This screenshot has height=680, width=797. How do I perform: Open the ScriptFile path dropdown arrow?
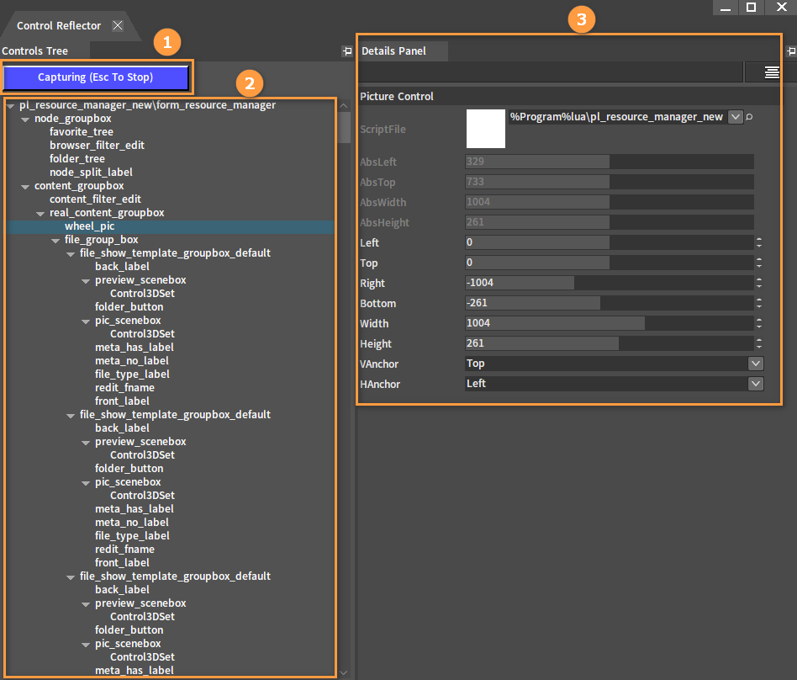click(735, 117)
